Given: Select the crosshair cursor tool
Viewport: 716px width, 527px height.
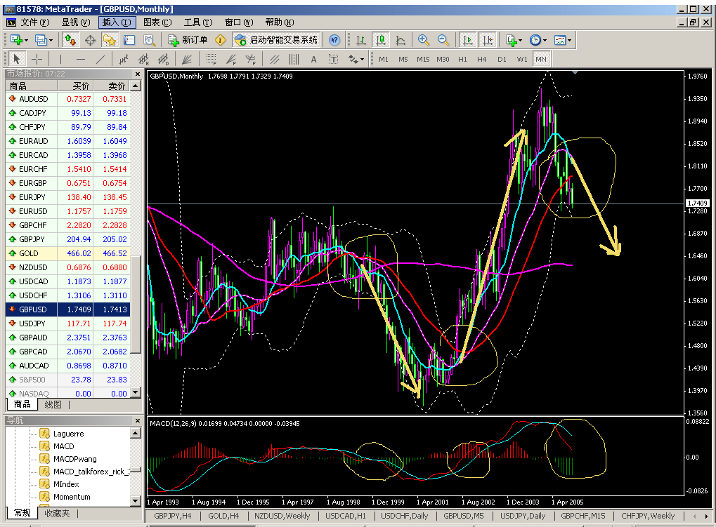Looking at the screenshot, I should [x=37, y=59].
